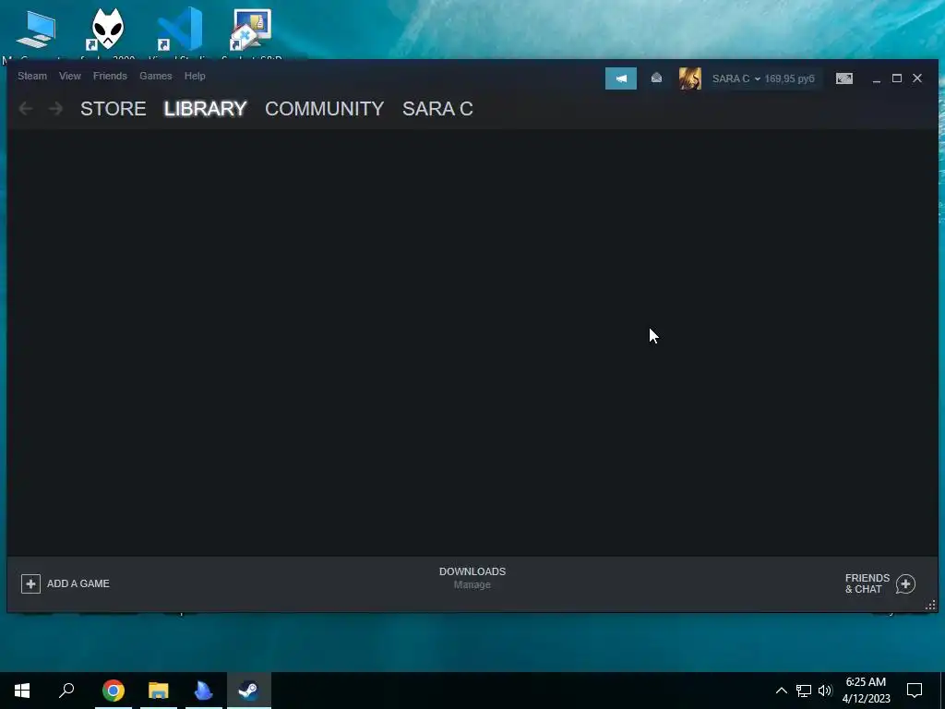Open the Help menu
945x709 pixels.
(195, 76)
